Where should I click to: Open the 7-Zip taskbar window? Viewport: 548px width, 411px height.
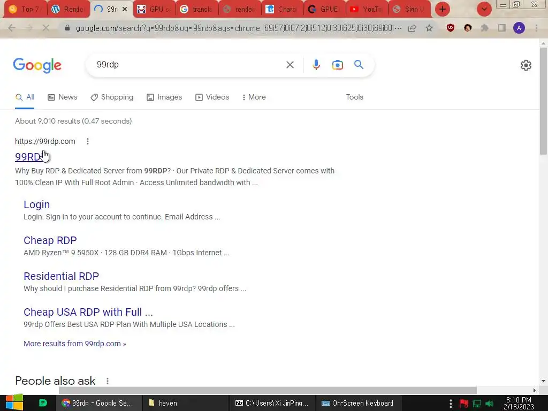coord(272,403)
